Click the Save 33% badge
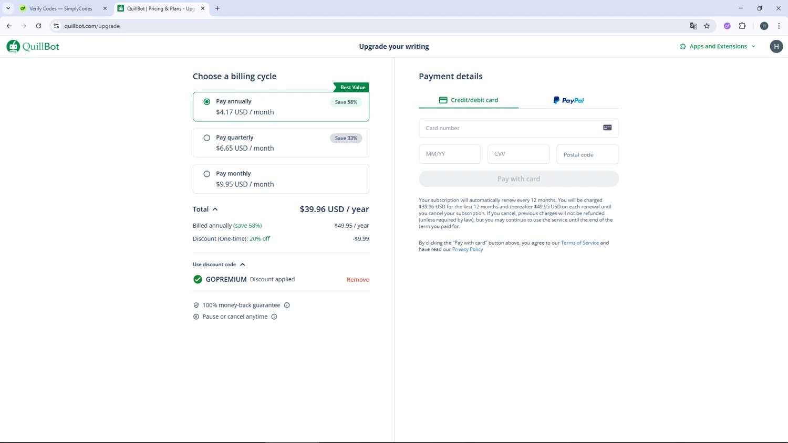The height and width of the screenshot is (443, 788). (346, 138)
